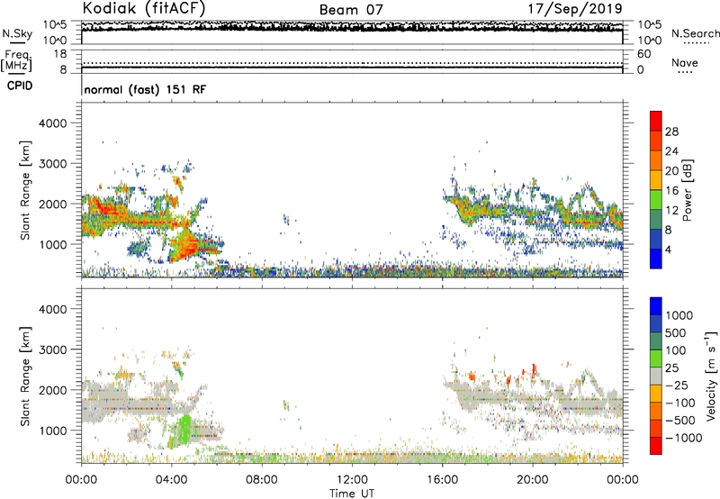The width and height of the screenshot is (720, 499).
Task: Click the N.Search legend label
Action: [695, 33]
